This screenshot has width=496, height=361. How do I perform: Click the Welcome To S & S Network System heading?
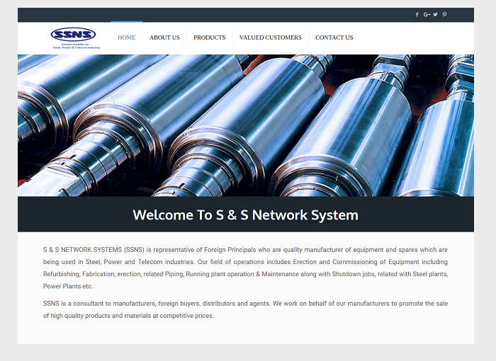(x=245, y=215)
